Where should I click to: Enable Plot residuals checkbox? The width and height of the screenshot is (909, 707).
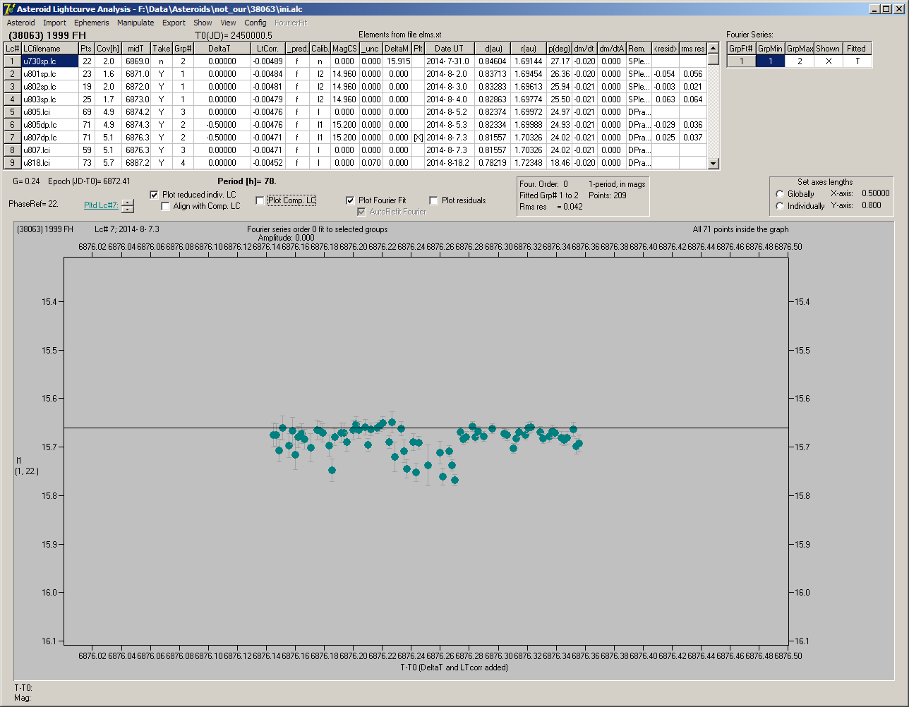click(x=433, y=200)
